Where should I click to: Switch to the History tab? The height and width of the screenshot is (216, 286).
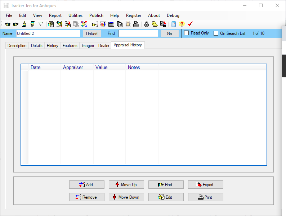coord(53,46)
